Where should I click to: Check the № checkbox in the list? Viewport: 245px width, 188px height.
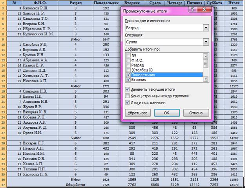point(128,56)
